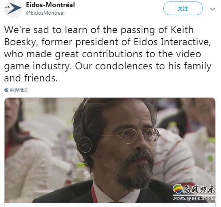The width and height of the screenshot is (221, 207).
Task: Follow the account with 关注 button
Action: (183, 9)
